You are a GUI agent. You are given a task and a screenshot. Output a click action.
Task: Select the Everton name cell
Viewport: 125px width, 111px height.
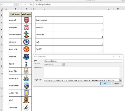click(15, 57)
